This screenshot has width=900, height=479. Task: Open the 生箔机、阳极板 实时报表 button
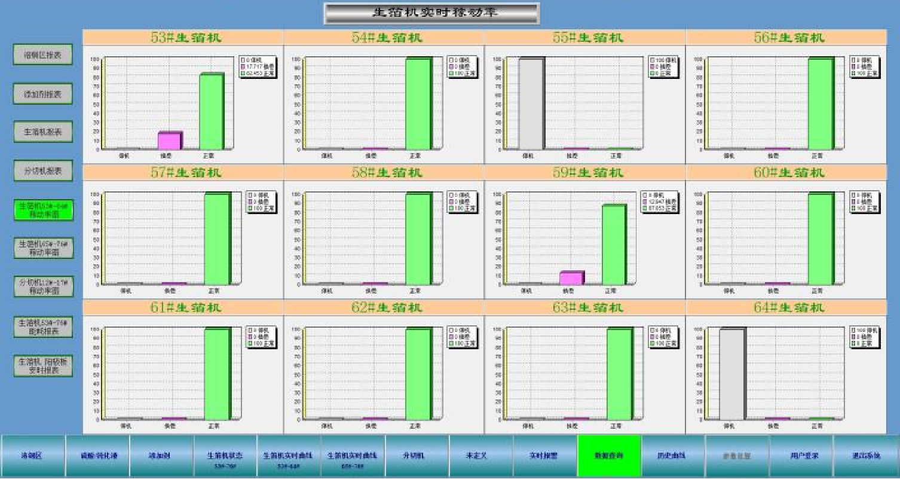point(44,366)
